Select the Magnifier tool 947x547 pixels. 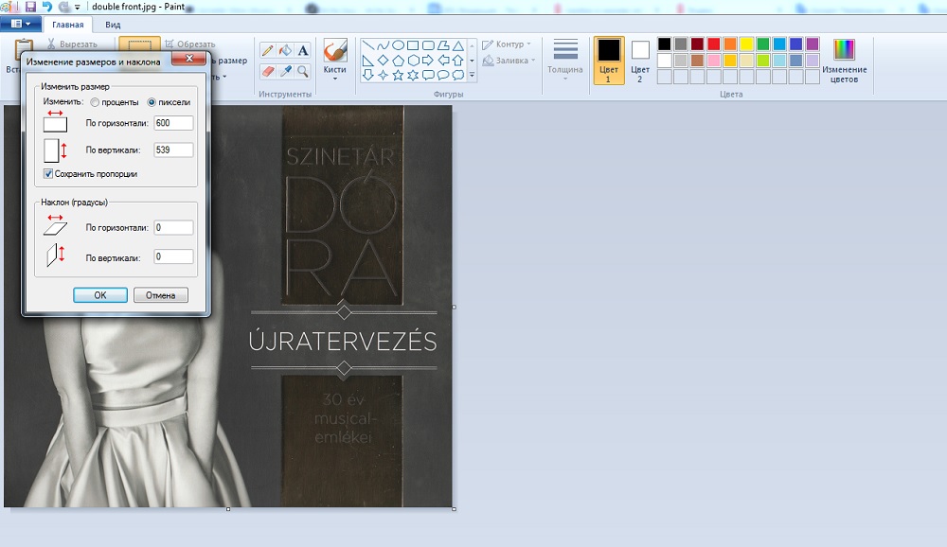coord(303,71)
